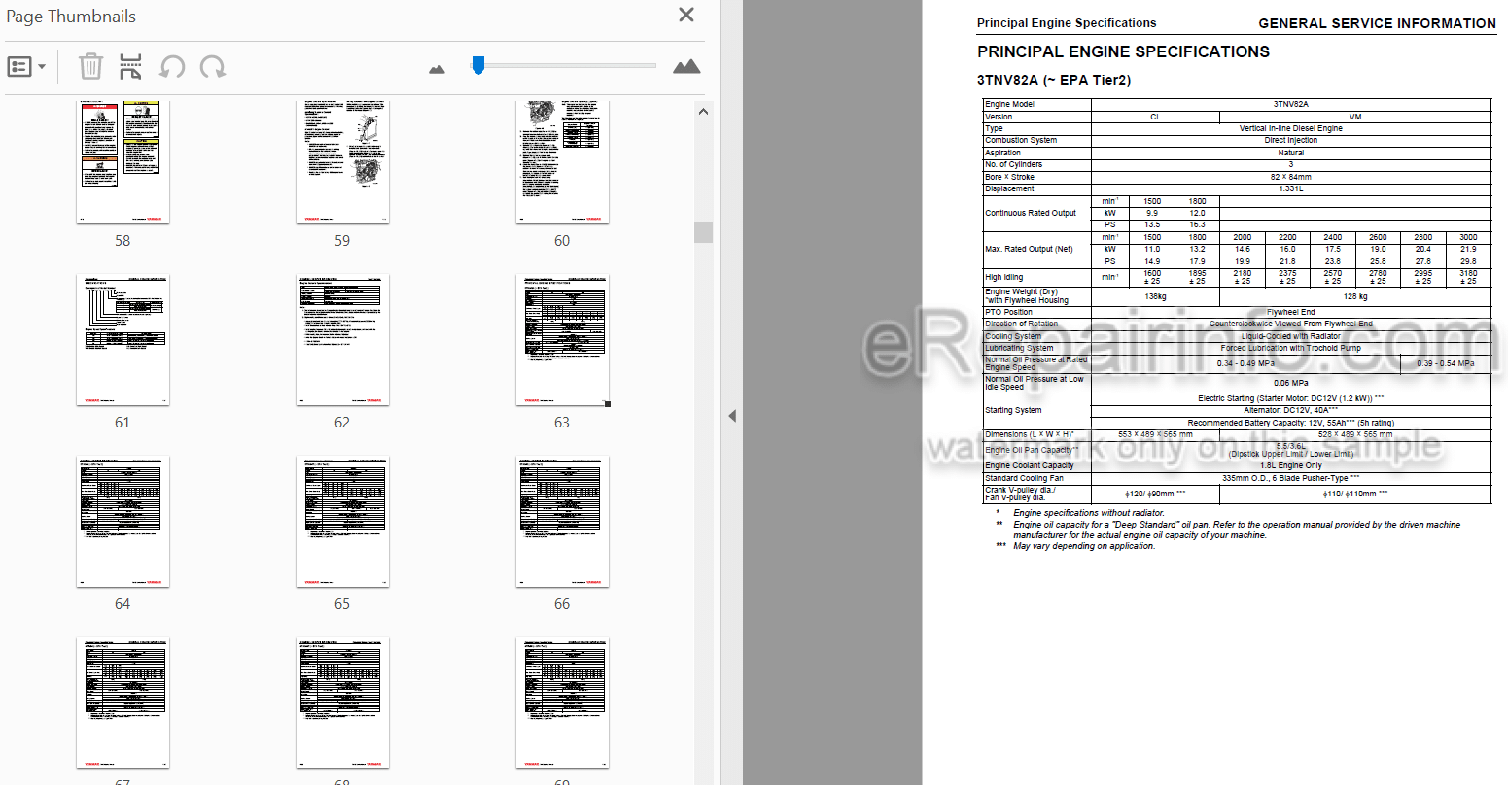1508x785 pixels.
Task: Select page 65 thumbnail
Action: click(342, 522)
